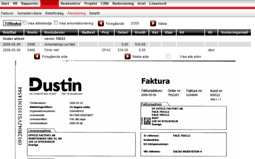Screen dimensions: 255x159
Task: Click the Nästa red arrow icon
Action: pos(153,24)
